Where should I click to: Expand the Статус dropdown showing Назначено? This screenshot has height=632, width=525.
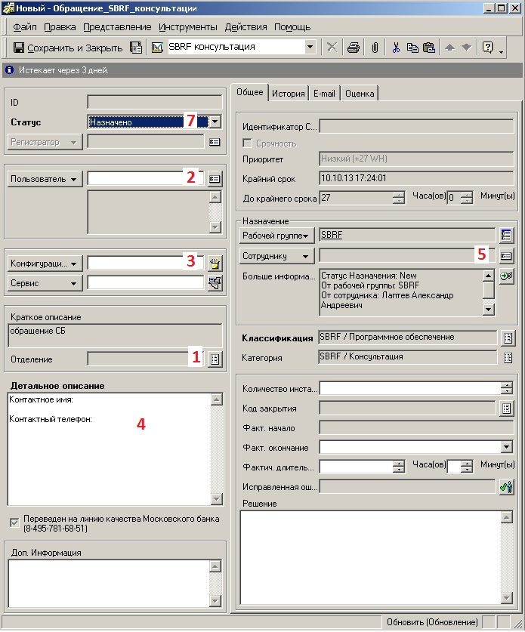pyautogui.click(x=215, y=122)
